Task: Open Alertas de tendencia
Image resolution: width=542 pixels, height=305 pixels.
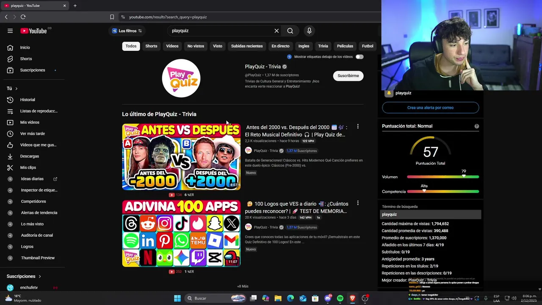Action: [39, 213]
